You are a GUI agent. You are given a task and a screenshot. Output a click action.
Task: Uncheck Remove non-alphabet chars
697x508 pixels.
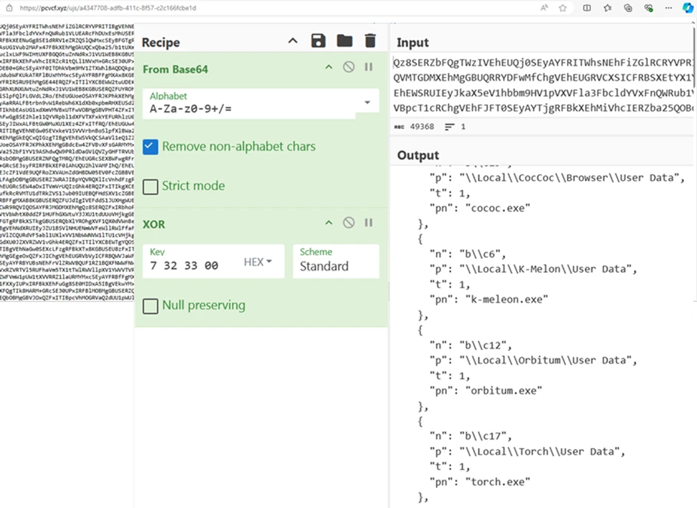point(151,147)
